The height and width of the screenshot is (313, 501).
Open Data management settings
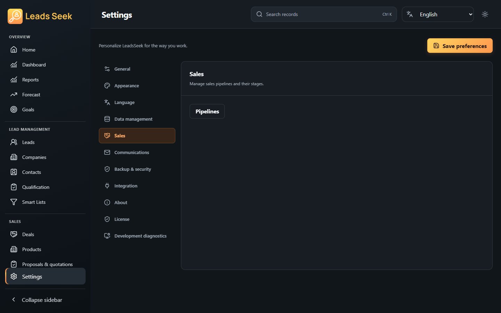tap(137, 119)
